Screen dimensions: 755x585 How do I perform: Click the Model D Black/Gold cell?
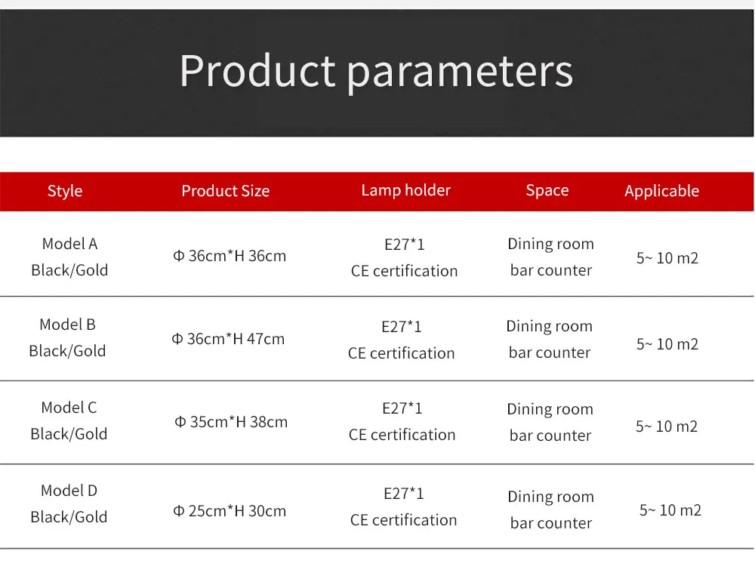point(69,503)
